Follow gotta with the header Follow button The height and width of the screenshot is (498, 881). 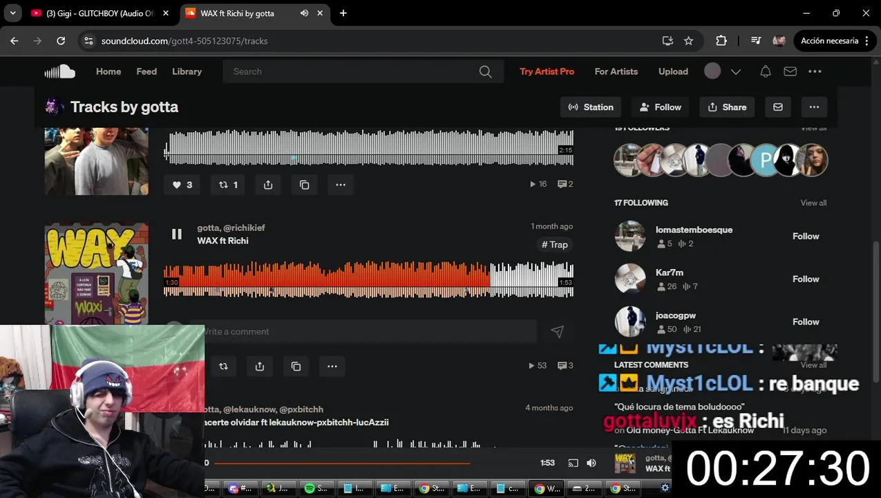click(x=661, y=107)
